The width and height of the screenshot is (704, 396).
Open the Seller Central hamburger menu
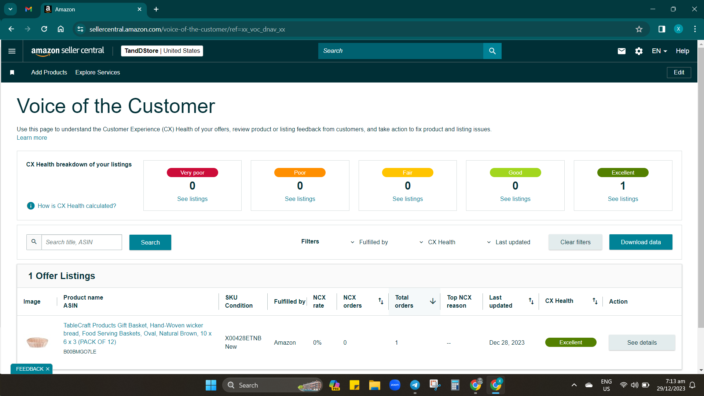pyautogui.click(x=12, y=51)
